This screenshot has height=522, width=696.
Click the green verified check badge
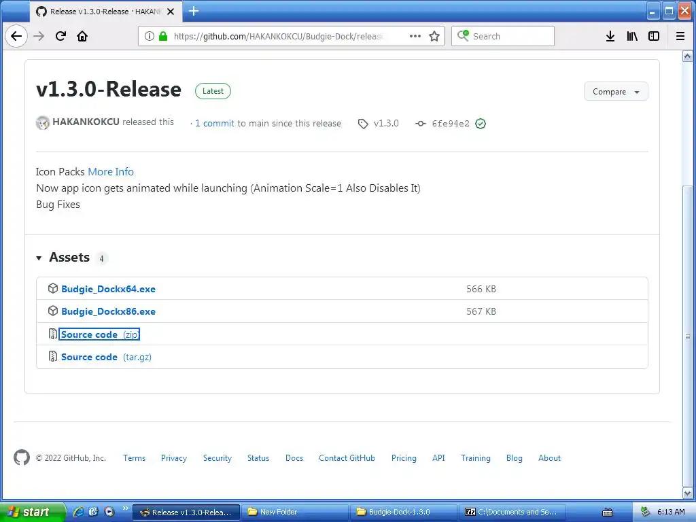click(x=481, y=124)
